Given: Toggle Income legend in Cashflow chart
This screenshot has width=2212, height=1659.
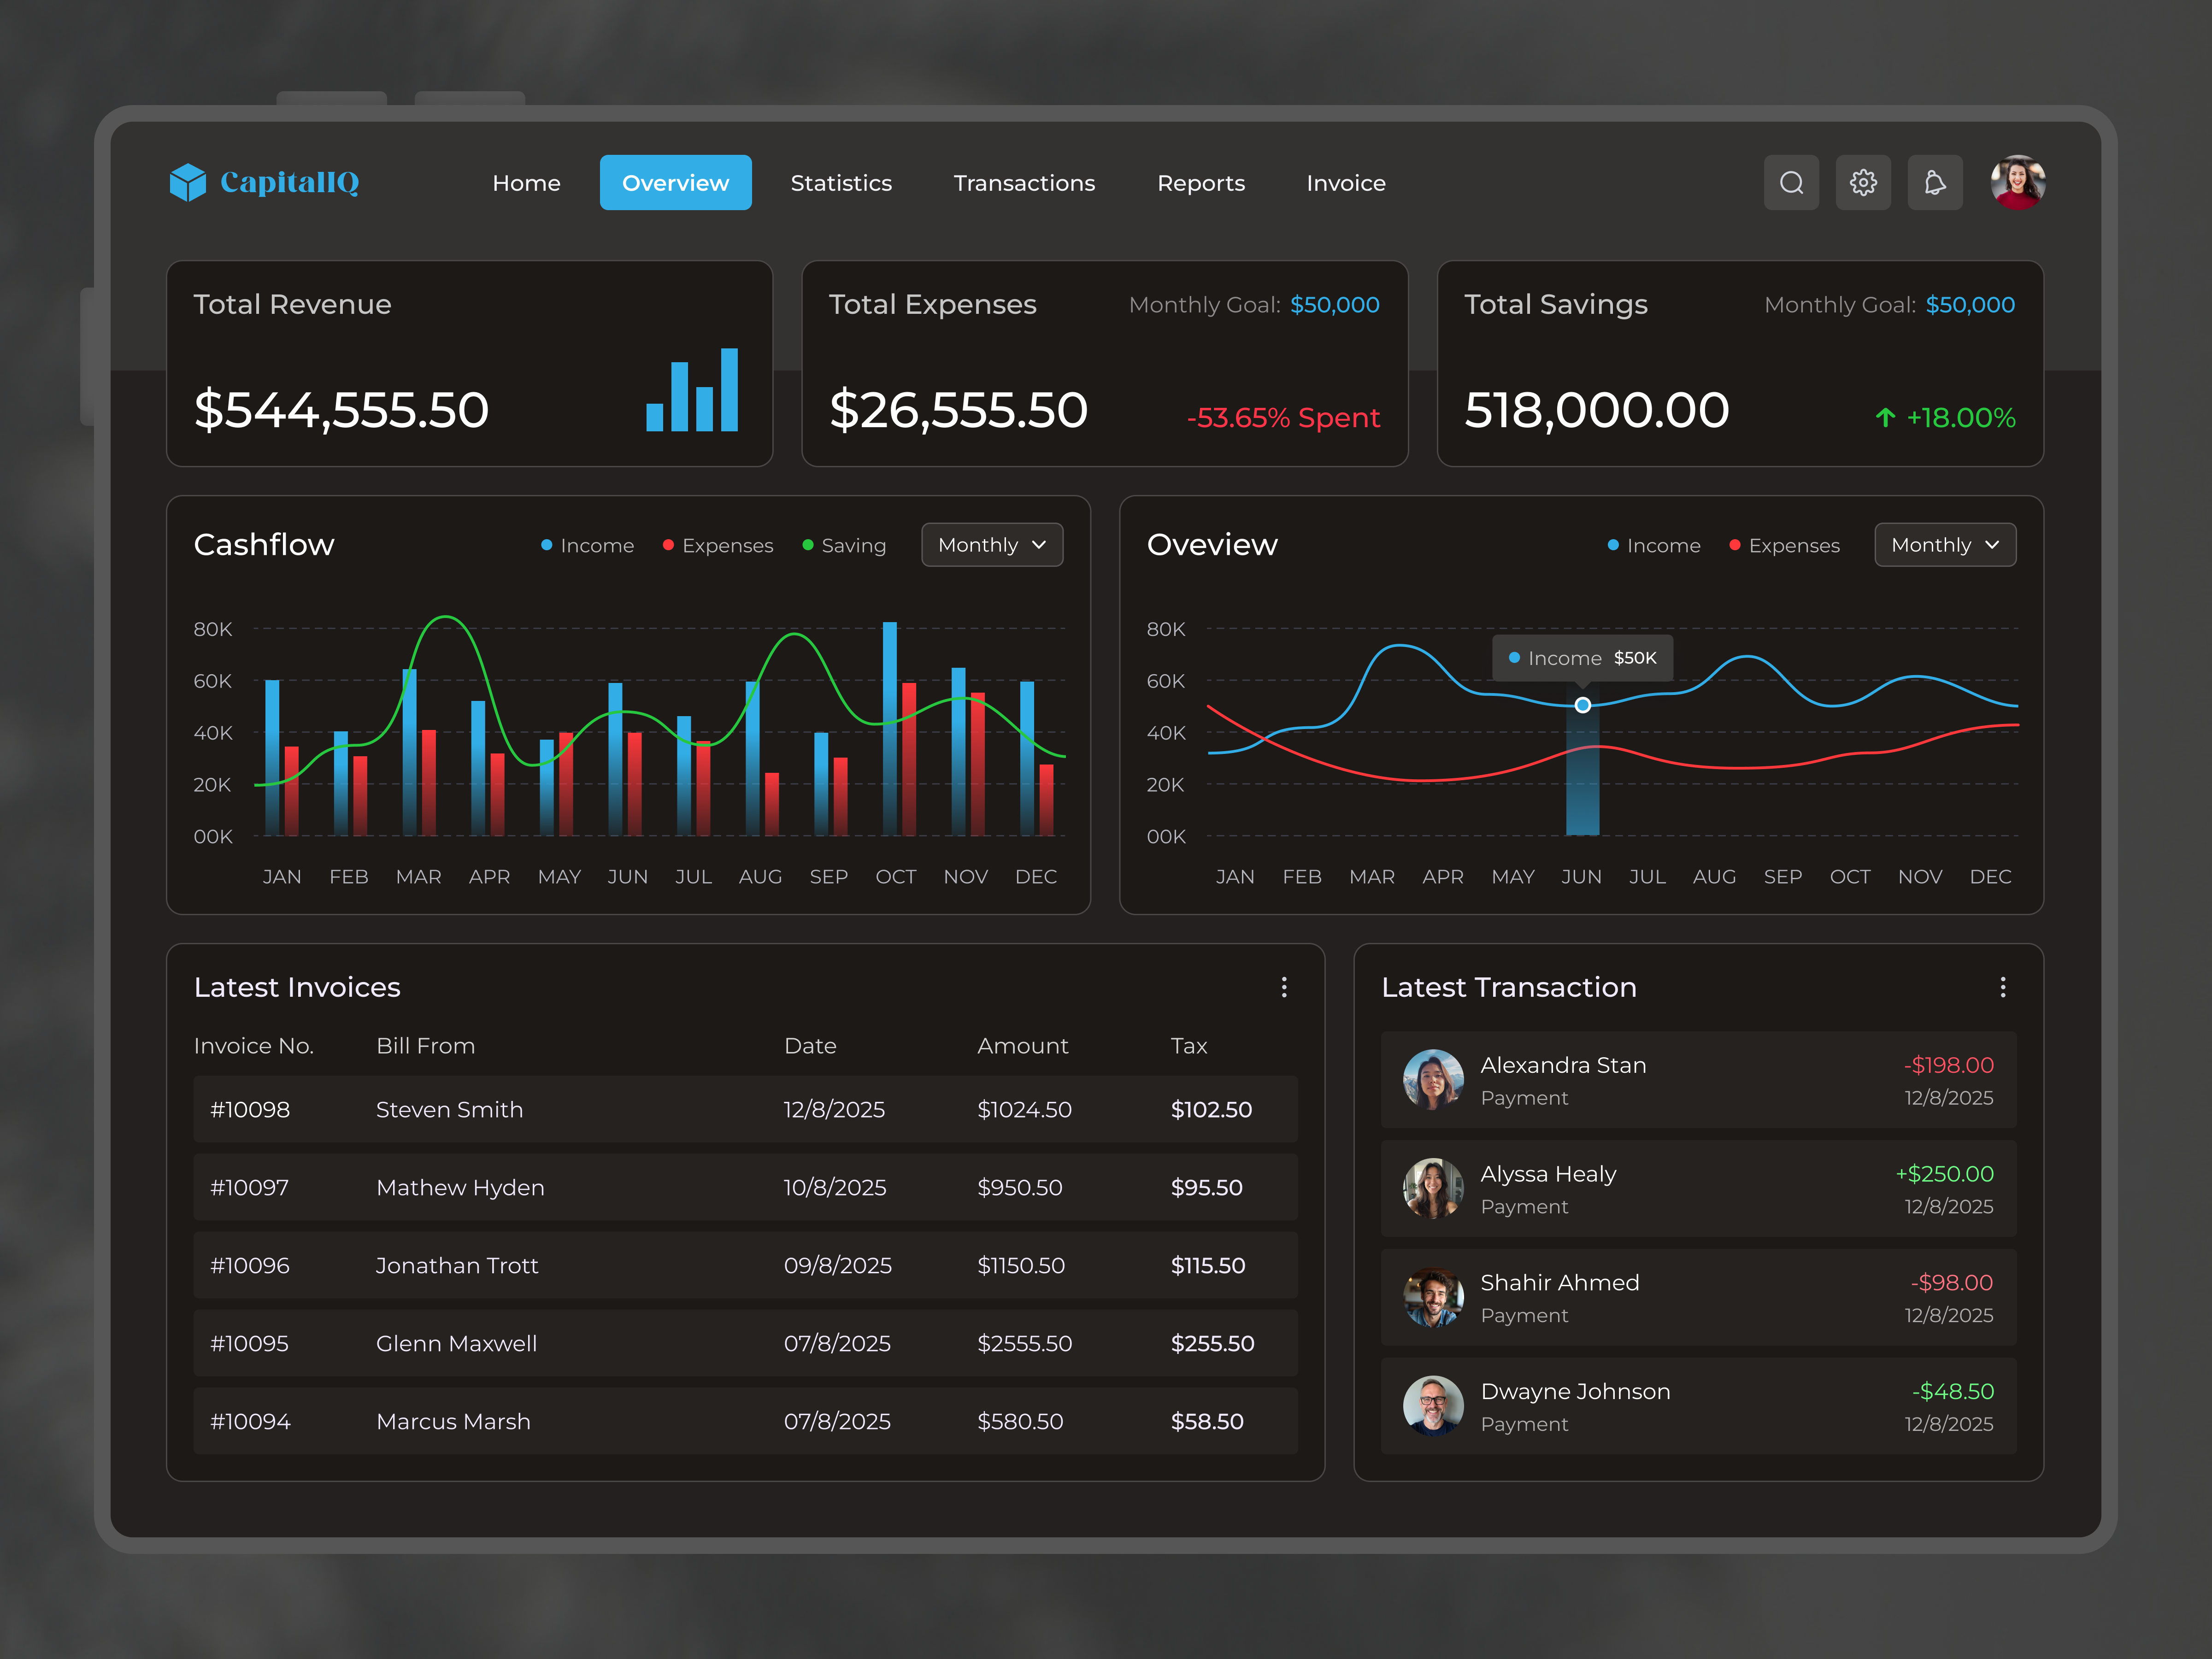Looking at the screenshot, I should [587, 545].
